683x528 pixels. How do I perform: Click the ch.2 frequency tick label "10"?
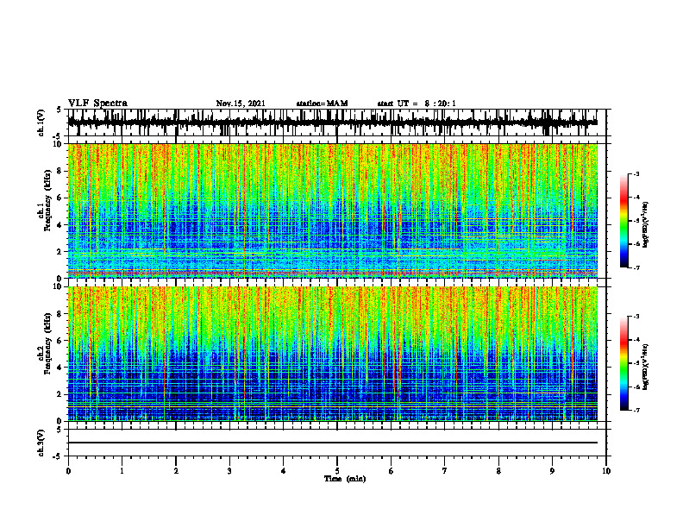59,286
